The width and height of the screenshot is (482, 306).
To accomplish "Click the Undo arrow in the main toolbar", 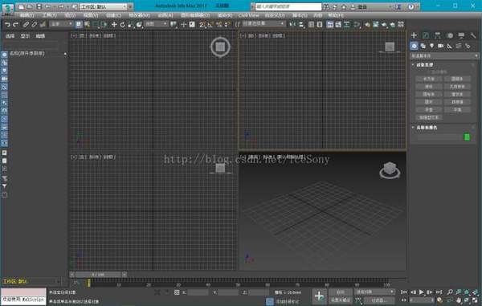I will click(7, 24).
